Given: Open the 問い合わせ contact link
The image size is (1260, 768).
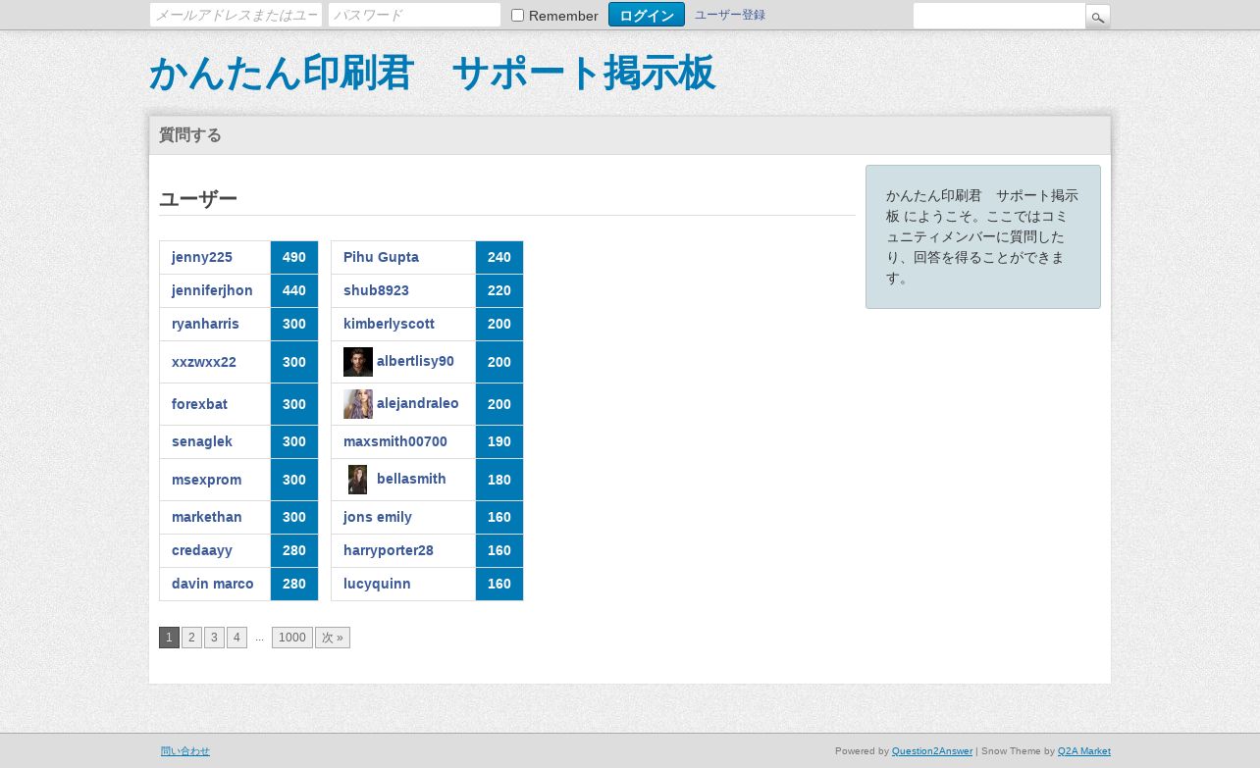Looking at the screenshot, I should [x=185, y=751].
